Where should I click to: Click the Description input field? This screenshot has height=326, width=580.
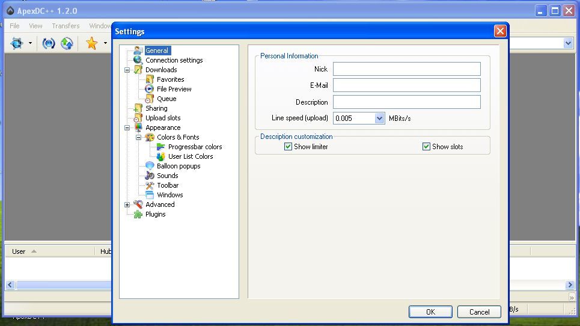407,102
